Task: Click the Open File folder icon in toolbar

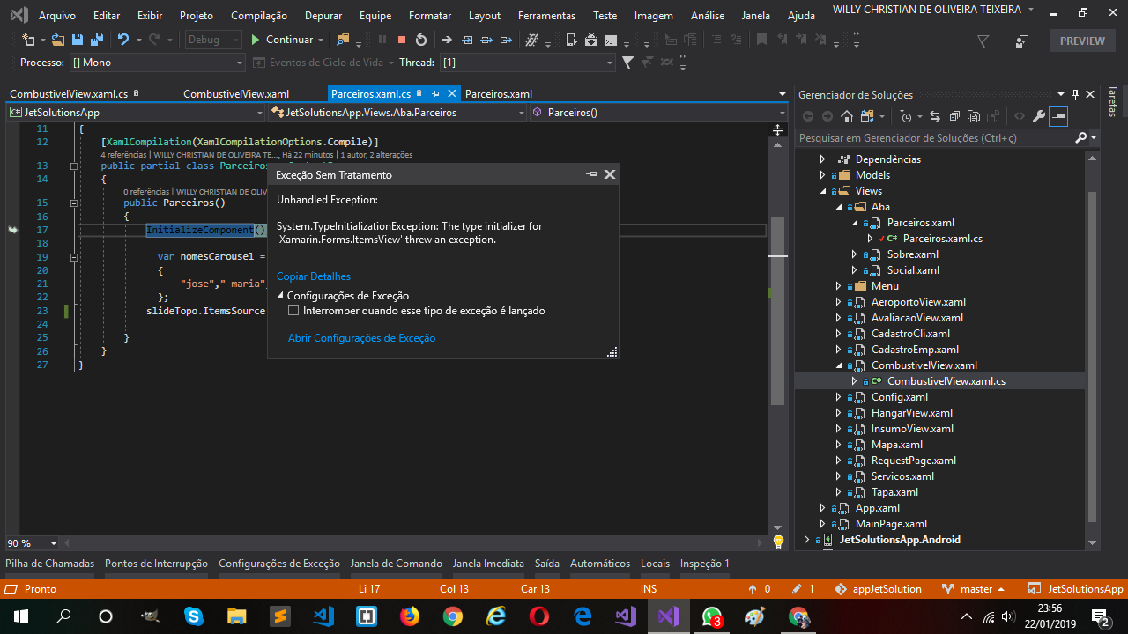Action: (58, 40)
